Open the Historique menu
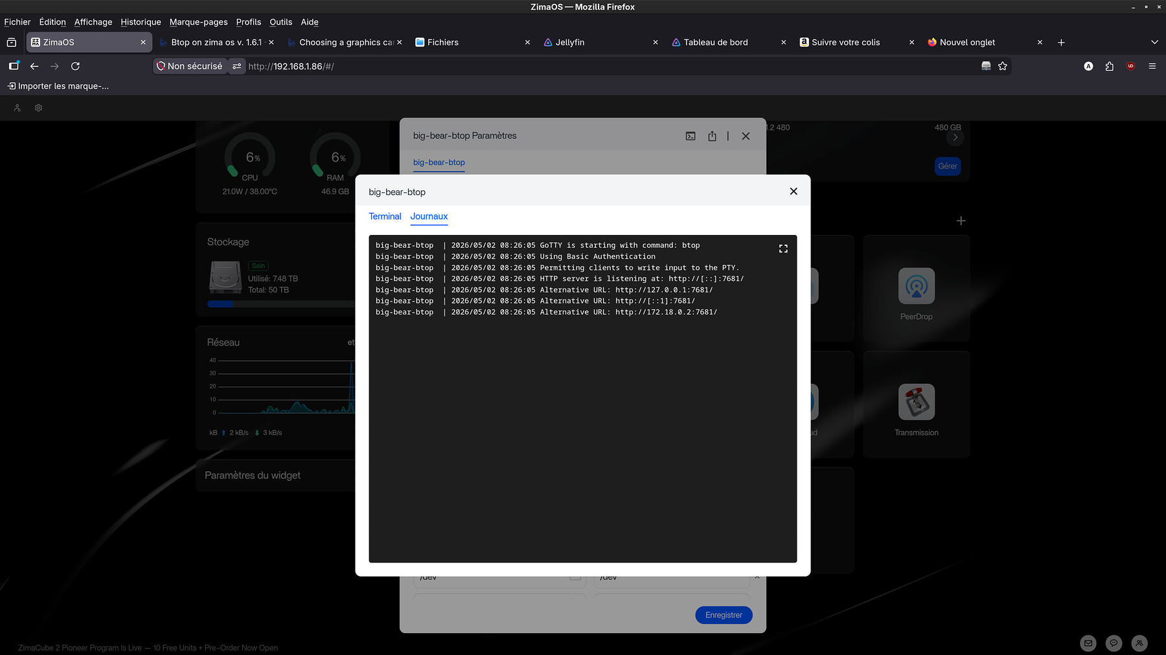 click(x=141, y=22)
